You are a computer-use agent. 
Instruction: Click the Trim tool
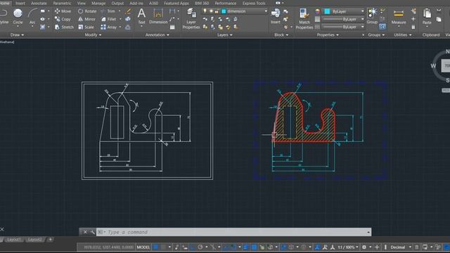(x=108, y=11)
